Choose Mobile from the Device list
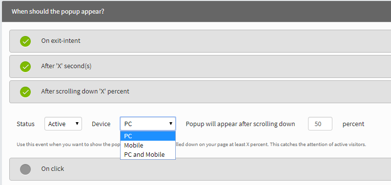 click(x=148, y=145)
